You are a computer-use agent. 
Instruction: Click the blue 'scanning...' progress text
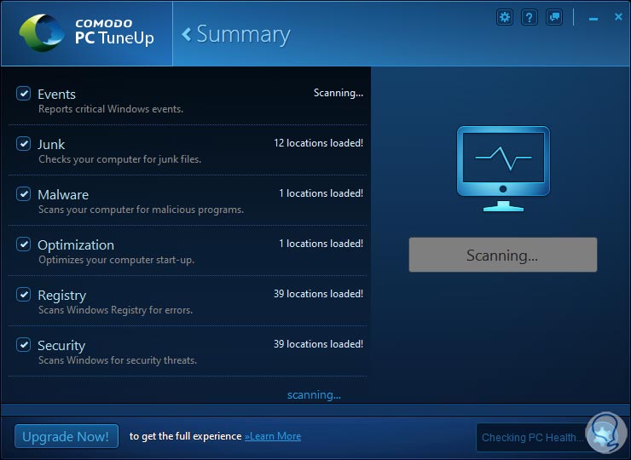click(314, 395)
